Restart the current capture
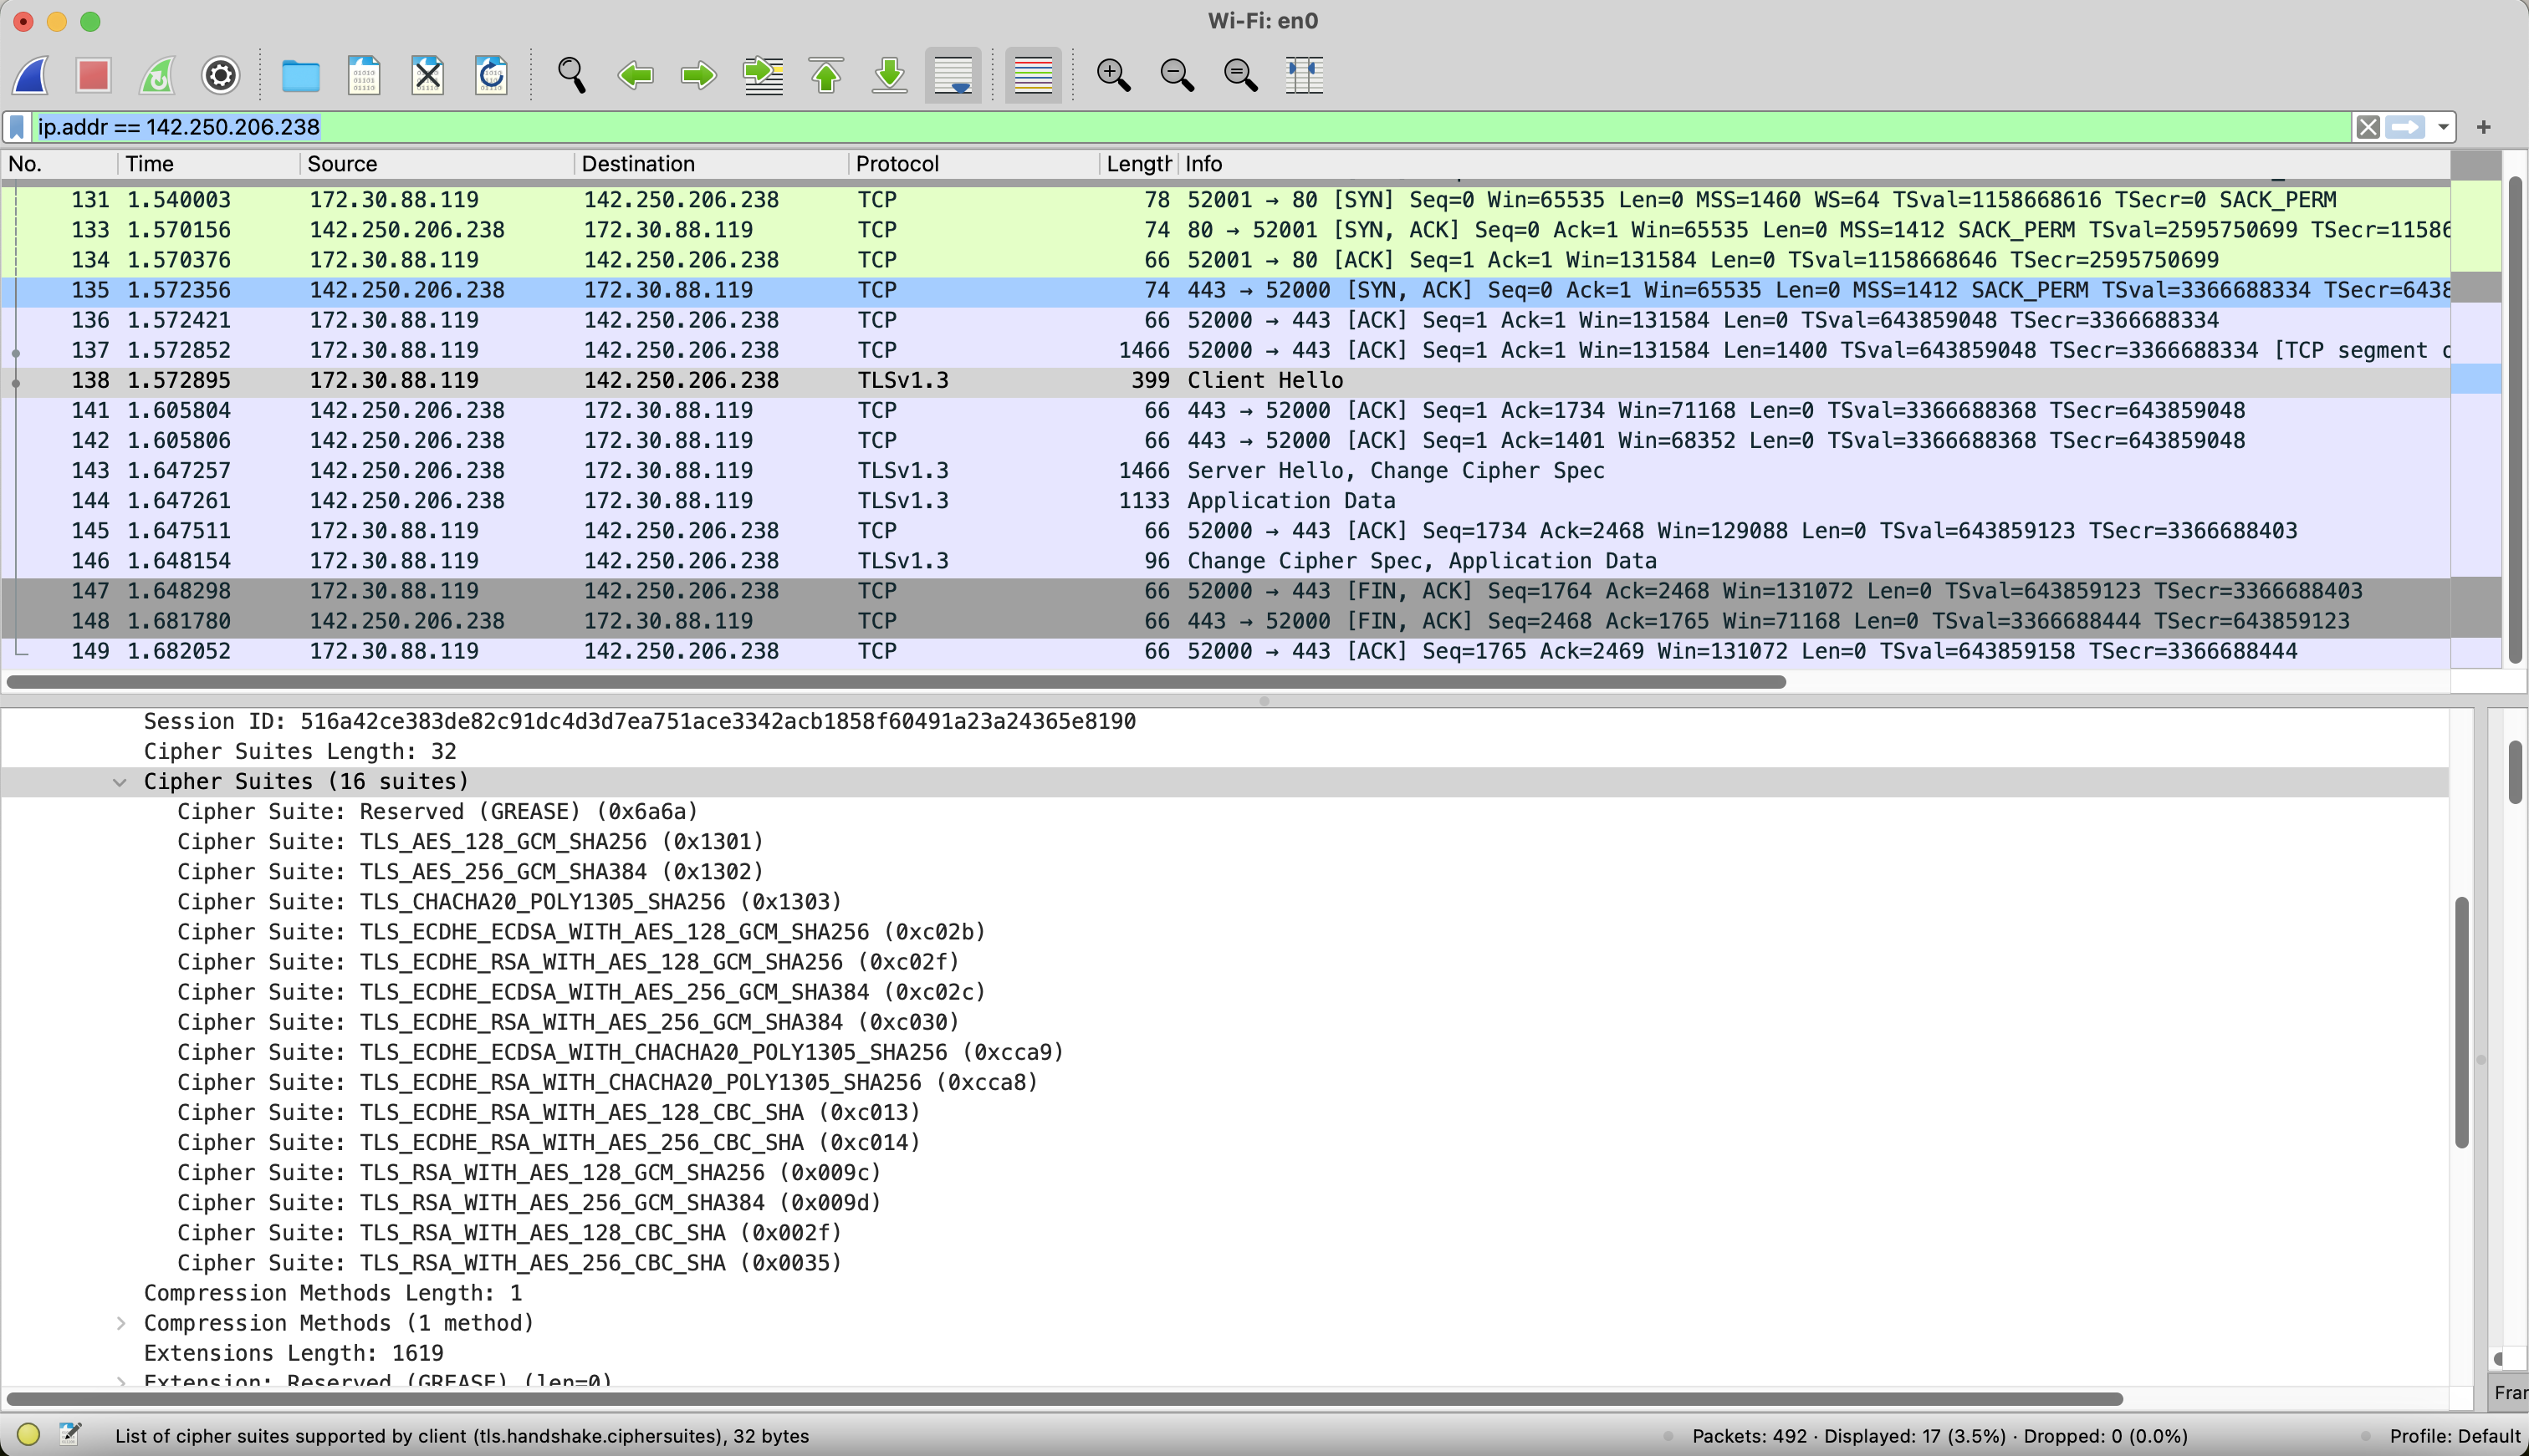 [x=157, y=75]
